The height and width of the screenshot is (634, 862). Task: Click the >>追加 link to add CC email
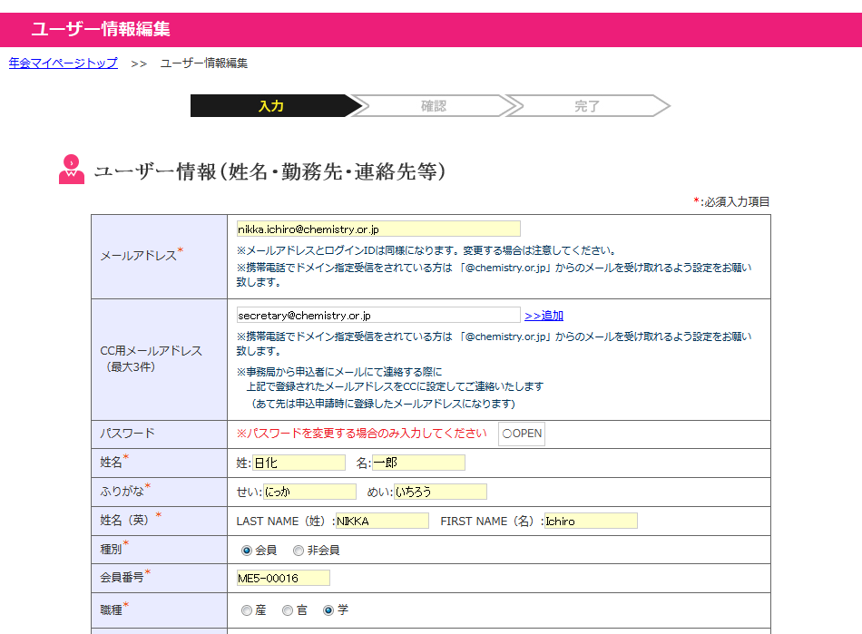(x=544, y=316)
